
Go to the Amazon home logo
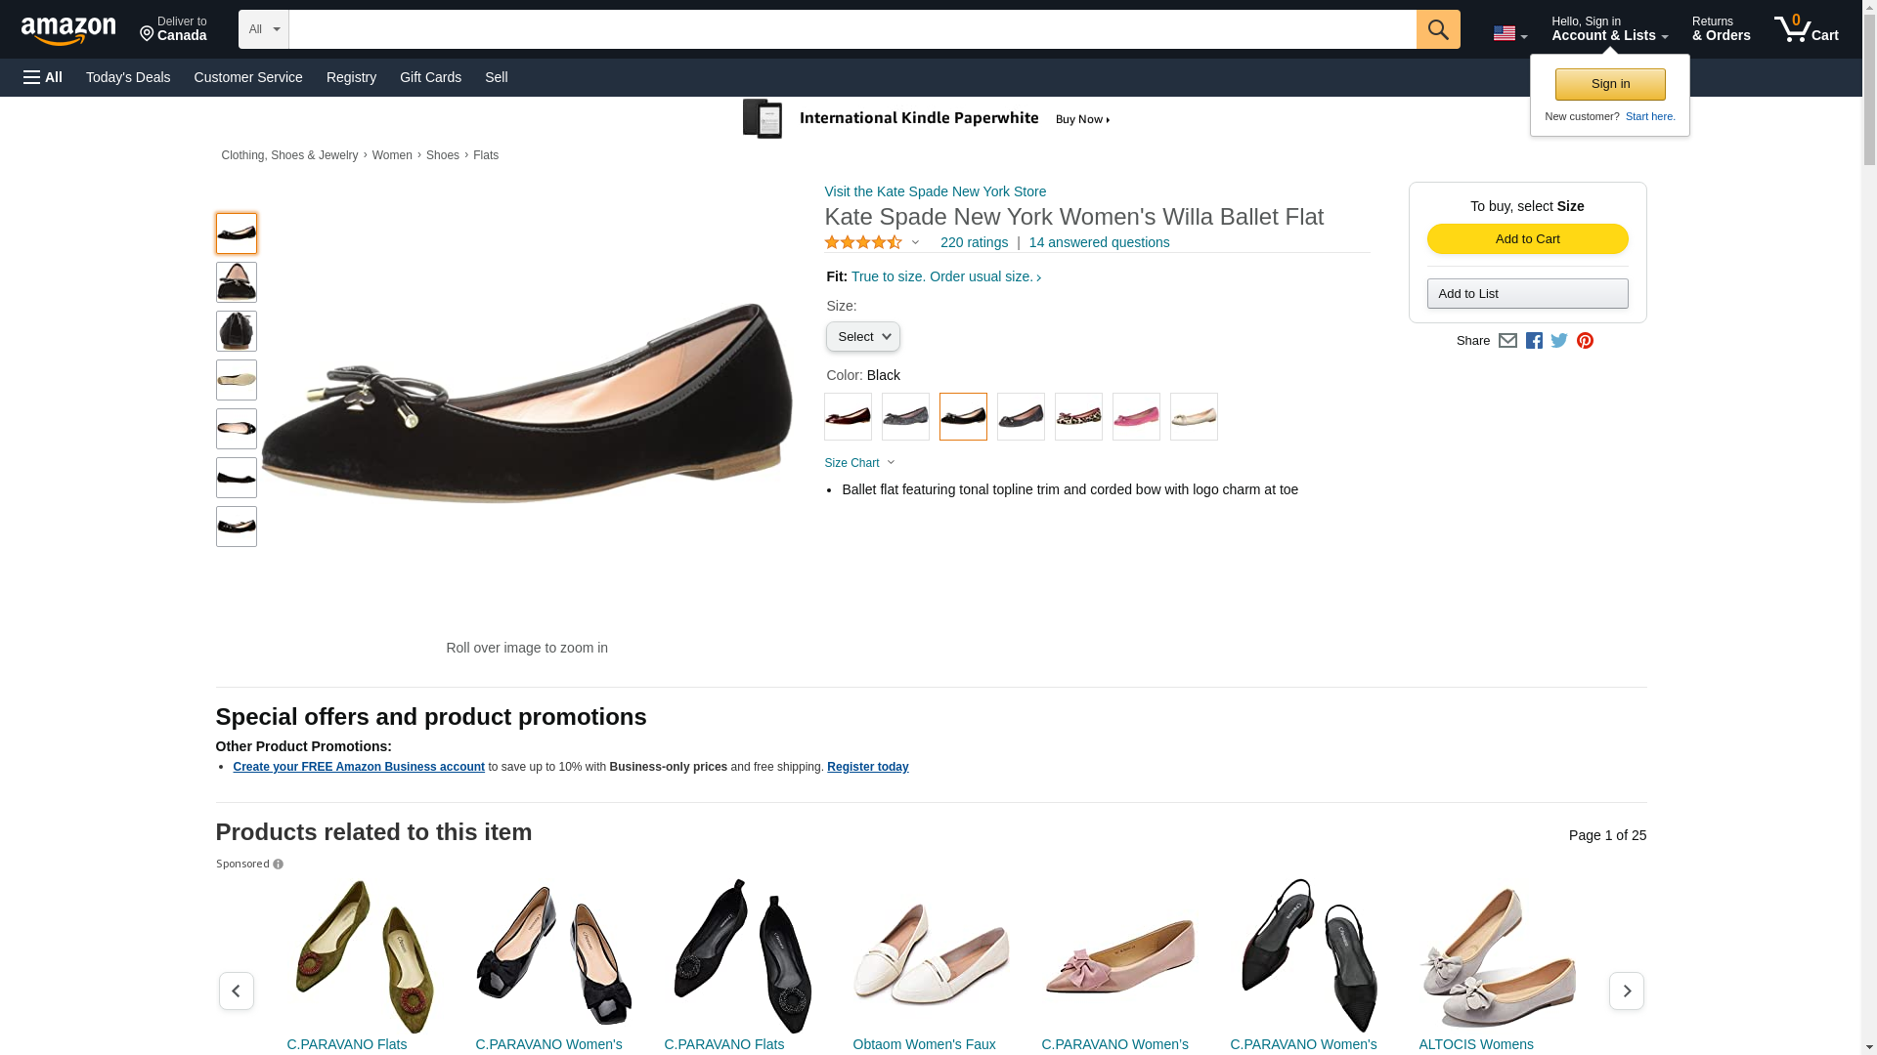pyautogui.click(x=68, y=30)
